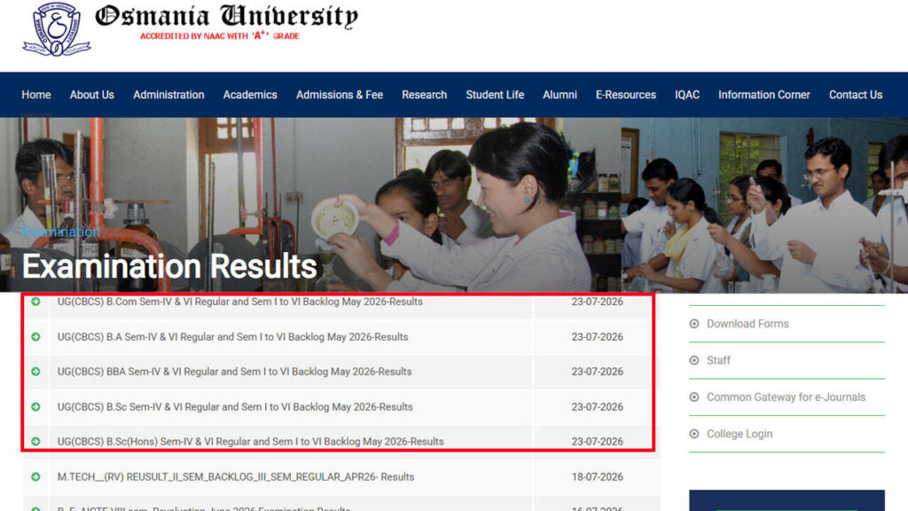Open the Academics menu
This screenshot has width=908, height=511.
pos(250,95)
